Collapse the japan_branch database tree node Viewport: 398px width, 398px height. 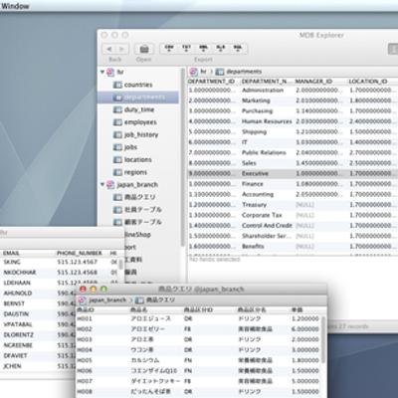pos(102,184)
